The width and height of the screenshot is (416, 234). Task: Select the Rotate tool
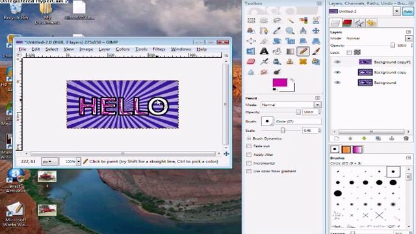(x=277, y=41)
